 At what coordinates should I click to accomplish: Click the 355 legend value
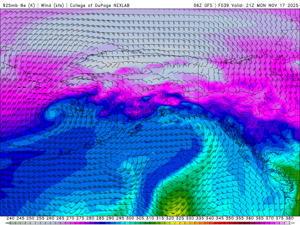pyautogui.click(x=240, y=218)
